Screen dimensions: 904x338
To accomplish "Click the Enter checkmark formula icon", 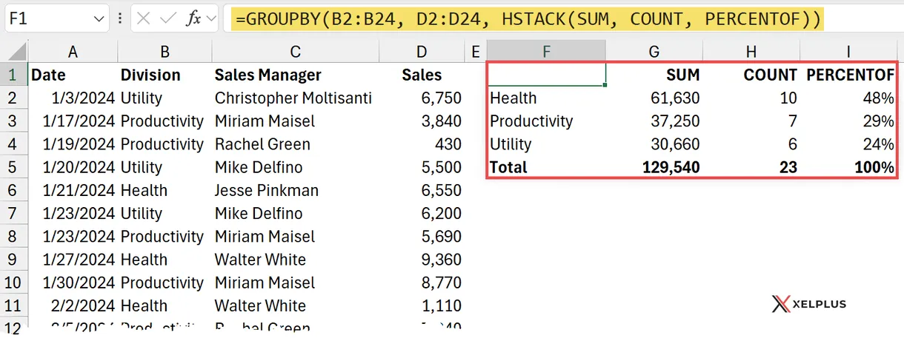I will click(x=169, y=18).
